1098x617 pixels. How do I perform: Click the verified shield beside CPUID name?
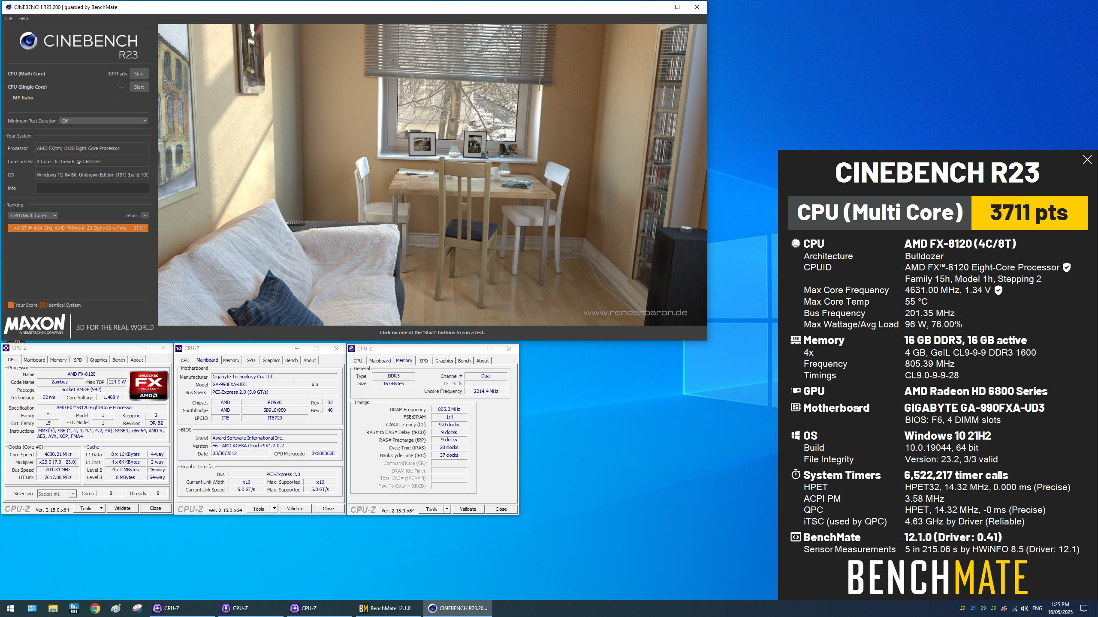coord(1067,267)
